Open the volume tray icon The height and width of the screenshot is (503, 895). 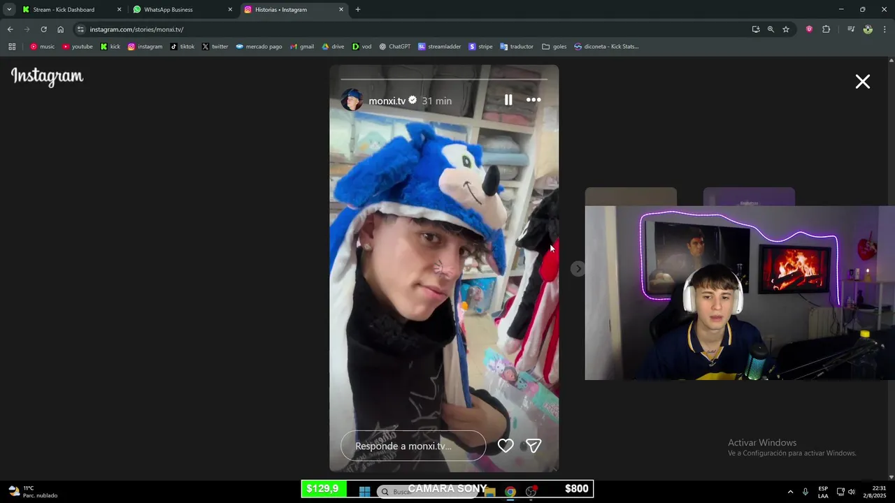point(851,492)
